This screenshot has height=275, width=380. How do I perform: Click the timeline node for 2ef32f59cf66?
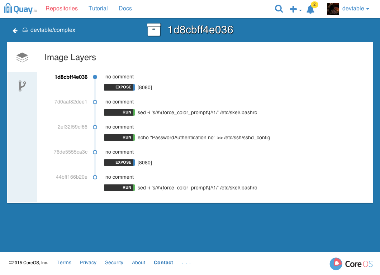click(x=95, y=127)
